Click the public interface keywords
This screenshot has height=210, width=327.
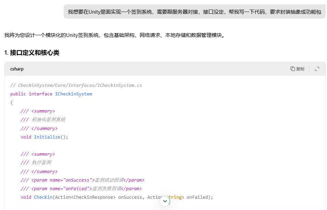pos(31,94)
